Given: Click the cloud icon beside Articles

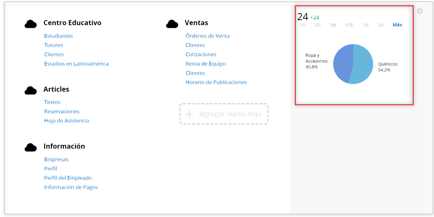Looking at the screenshot, I should [x=31, y=90].
